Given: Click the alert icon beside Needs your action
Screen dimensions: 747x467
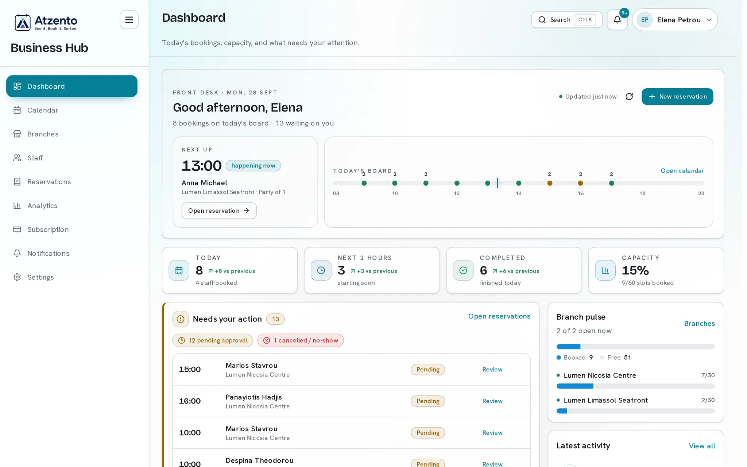Looking at the screenshot, I should tap(181, 319).
